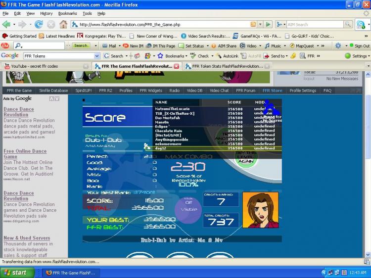Image resolution: width=371 pixels, height=278 pixels.
Task: Click the character avatar thumbnail
Action: 260,210
